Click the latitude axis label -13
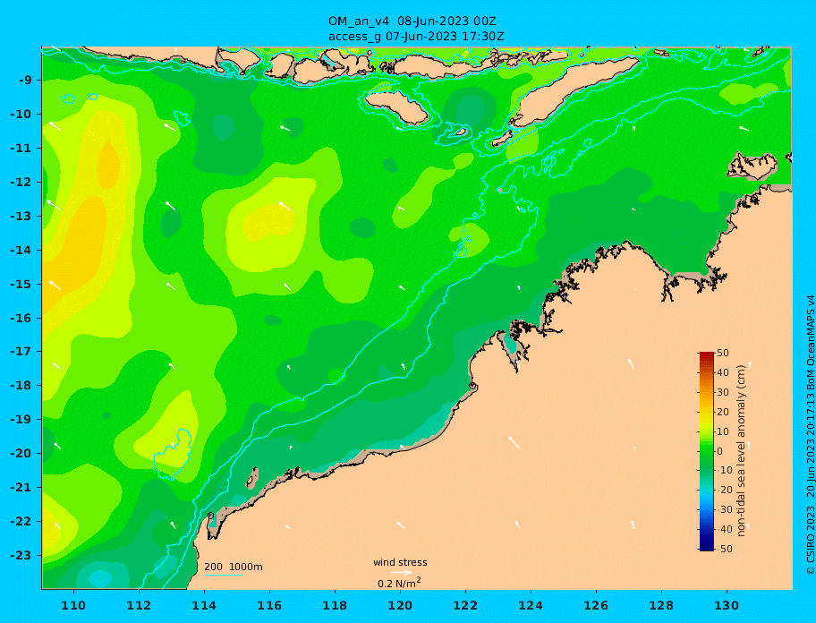Image resolution: width=816 pixels, height=623 pixels. click(x=21, y=216)
